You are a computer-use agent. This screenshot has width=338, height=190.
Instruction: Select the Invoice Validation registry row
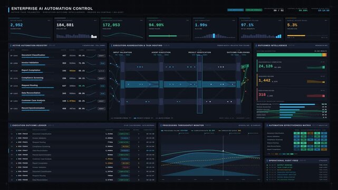(57, 63)
